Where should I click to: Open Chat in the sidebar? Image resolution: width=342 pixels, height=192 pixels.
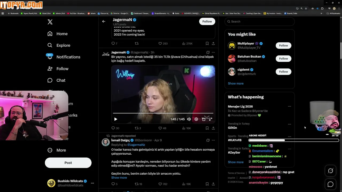pos(56,80)
